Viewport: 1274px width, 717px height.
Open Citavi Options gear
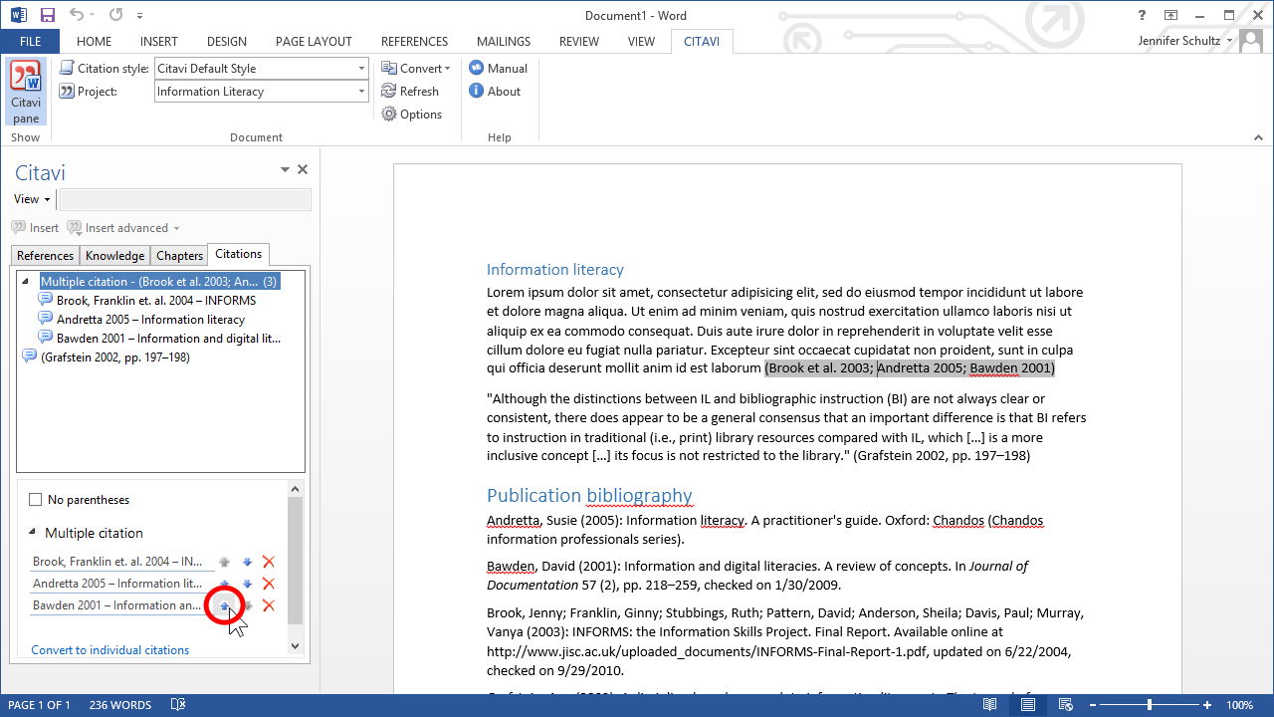411,115
